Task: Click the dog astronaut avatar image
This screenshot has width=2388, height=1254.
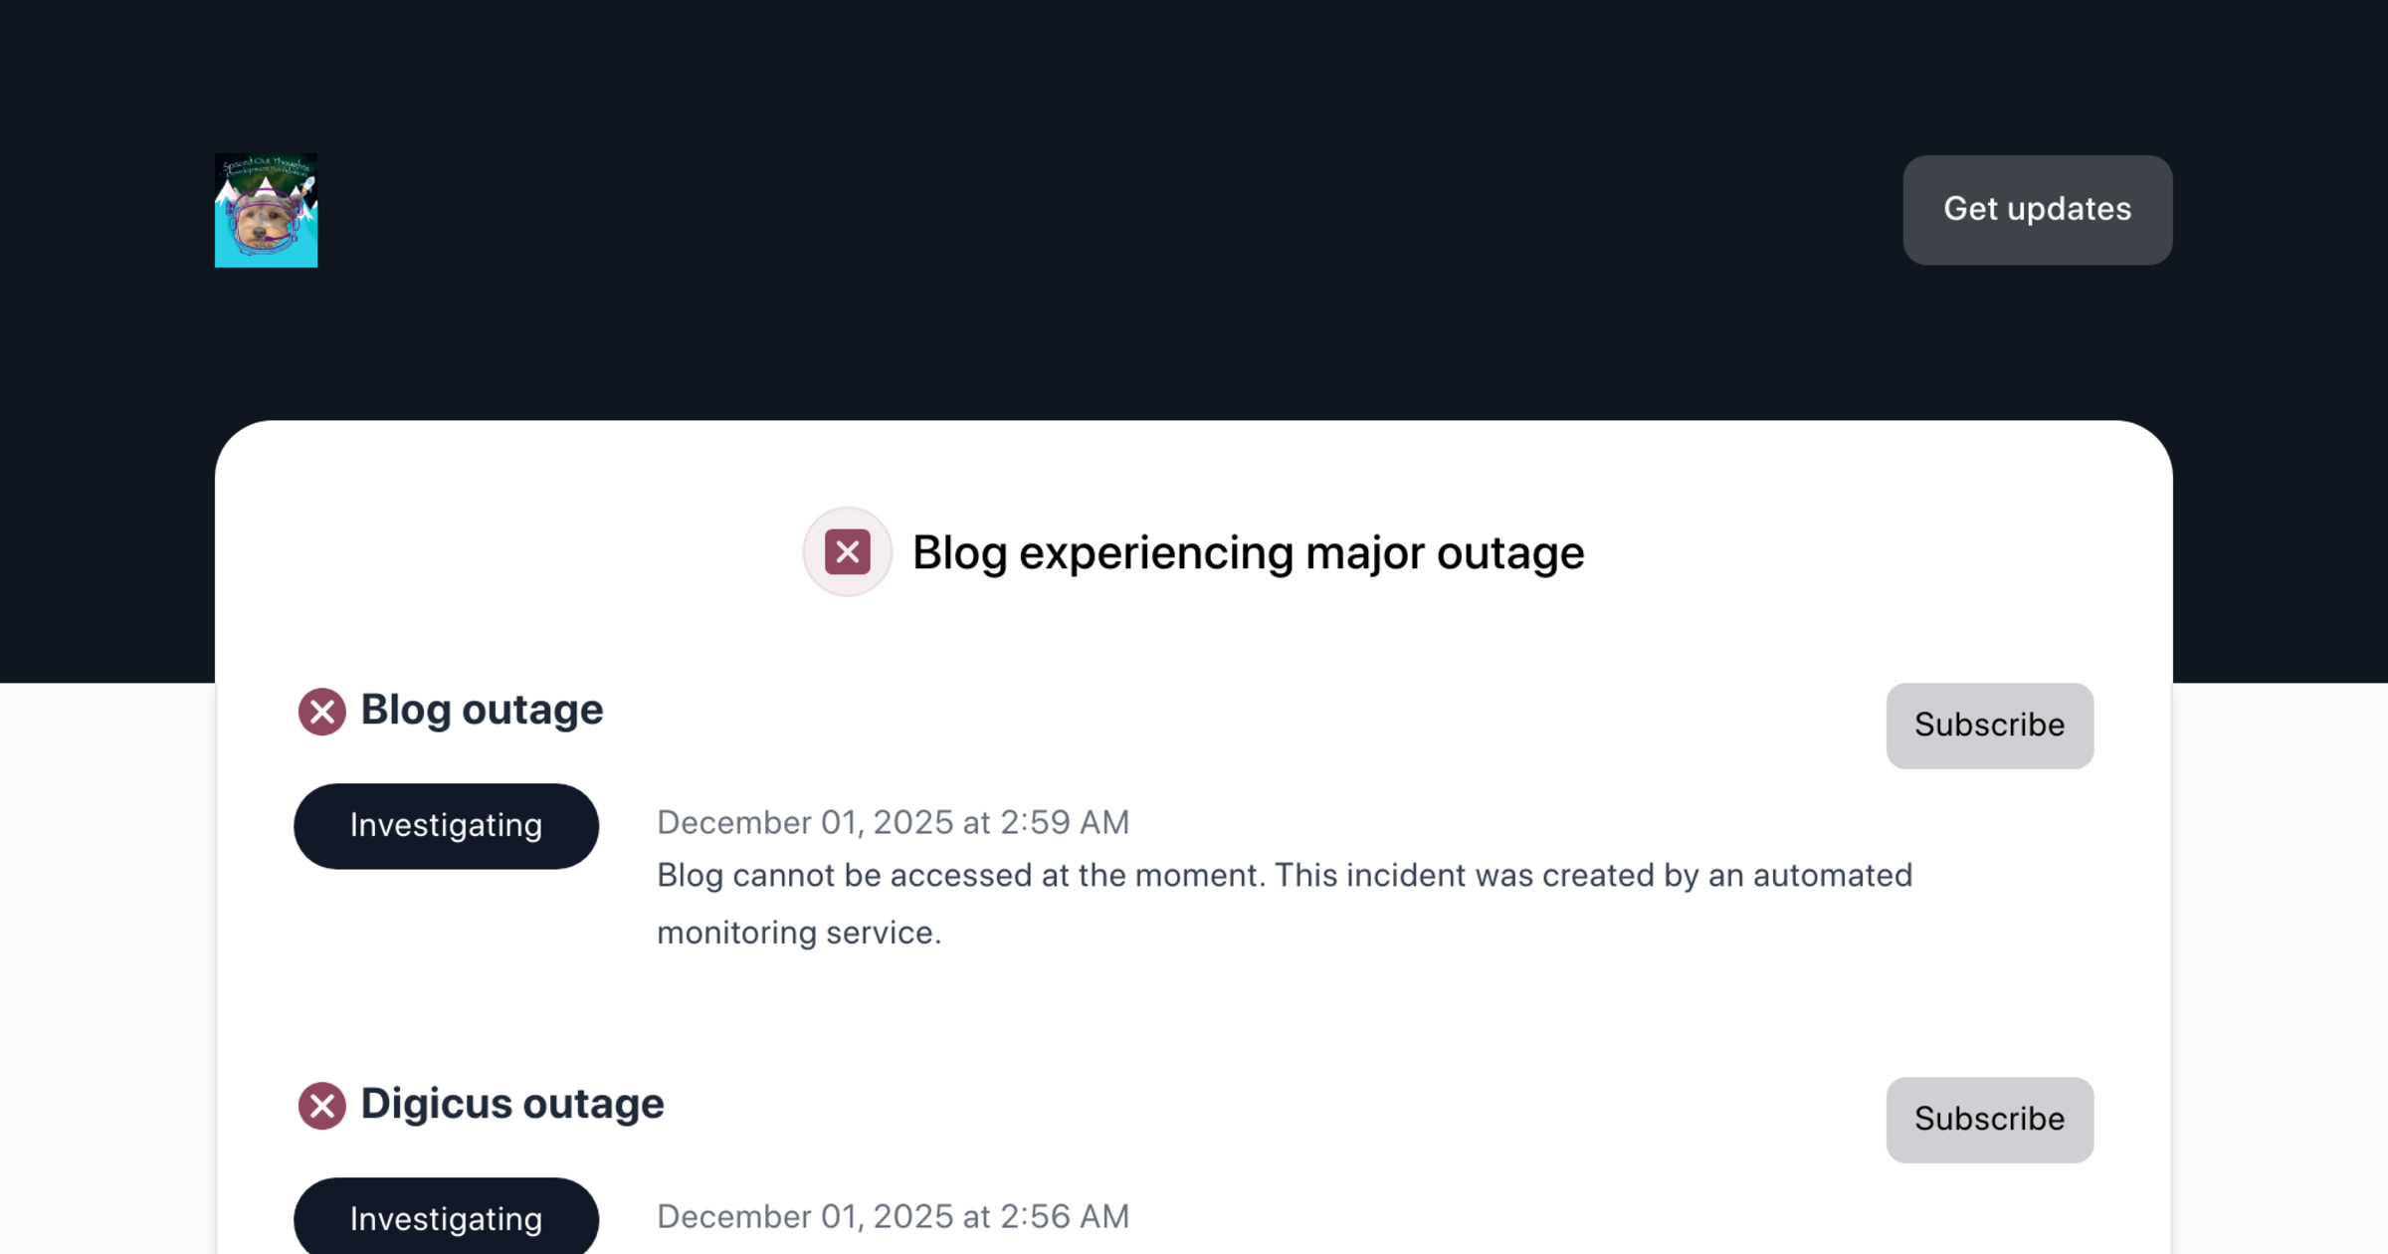Action: pos(266,210)
